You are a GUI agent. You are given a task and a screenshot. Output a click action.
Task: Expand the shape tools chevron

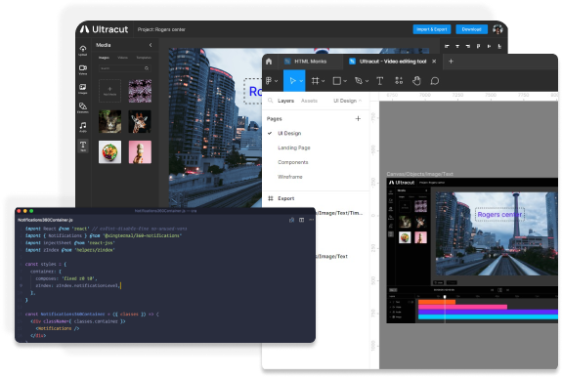point(345,81)
